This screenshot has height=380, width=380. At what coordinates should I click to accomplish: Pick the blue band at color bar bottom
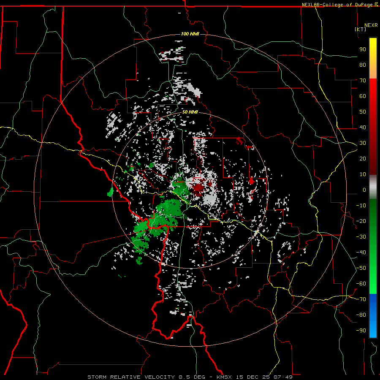pos(373,316)
